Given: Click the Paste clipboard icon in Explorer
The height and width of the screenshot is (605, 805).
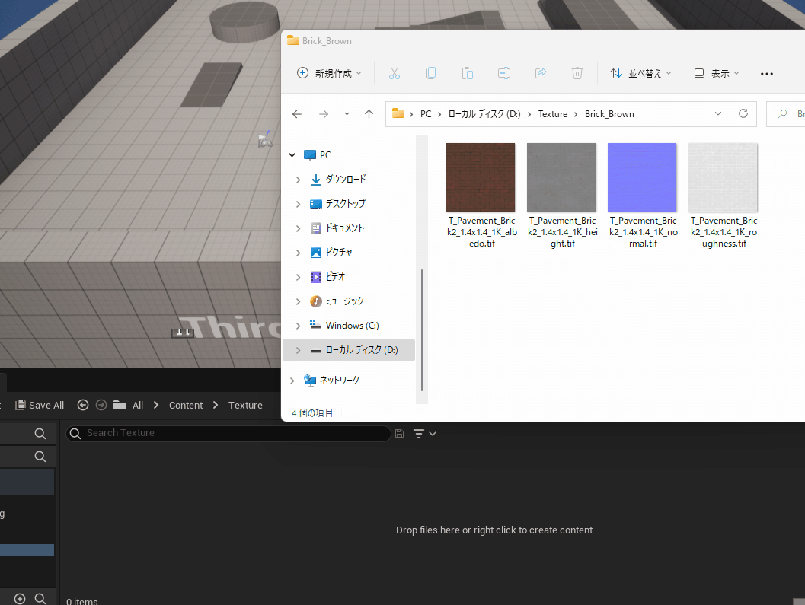Looking at the screenshot, I should coord(467,73).
